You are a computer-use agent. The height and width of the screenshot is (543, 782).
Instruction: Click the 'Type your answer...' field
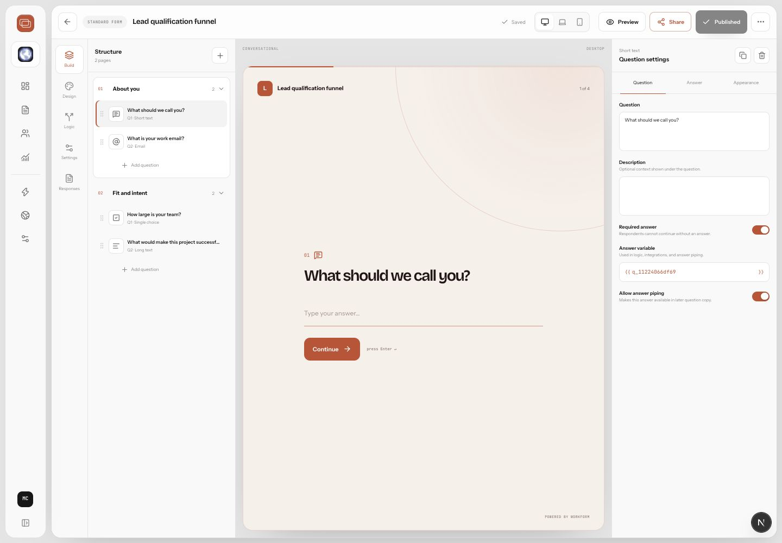coord(424,314)
